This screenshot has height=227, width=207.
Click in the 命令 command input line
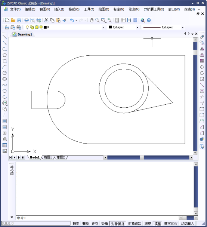click(x=98, y=218)
